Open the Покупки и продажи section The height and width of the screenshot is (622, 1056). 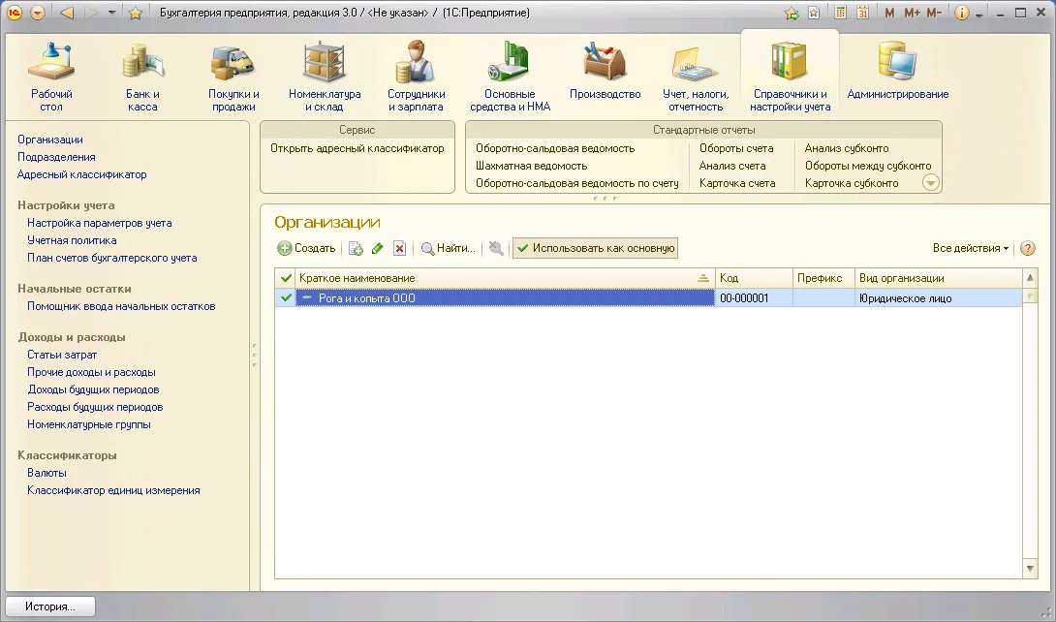(x=233, y=77)
